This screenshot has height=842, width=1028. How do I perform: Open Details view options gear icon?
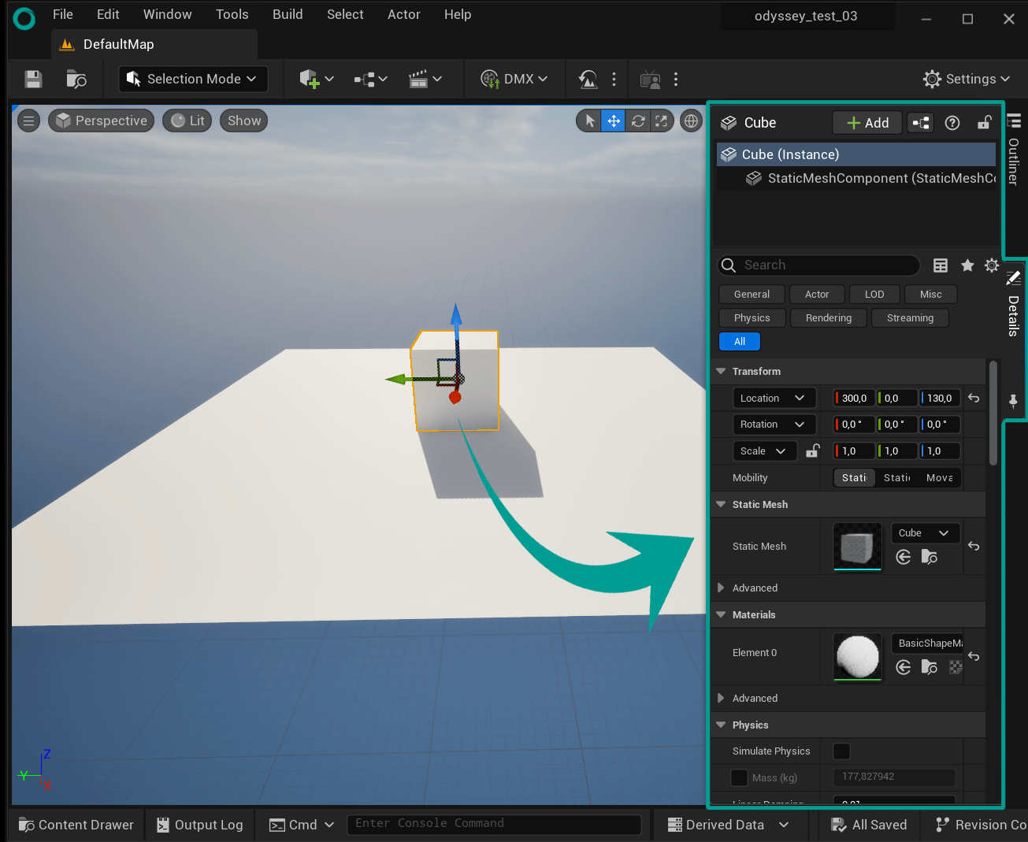992,265
